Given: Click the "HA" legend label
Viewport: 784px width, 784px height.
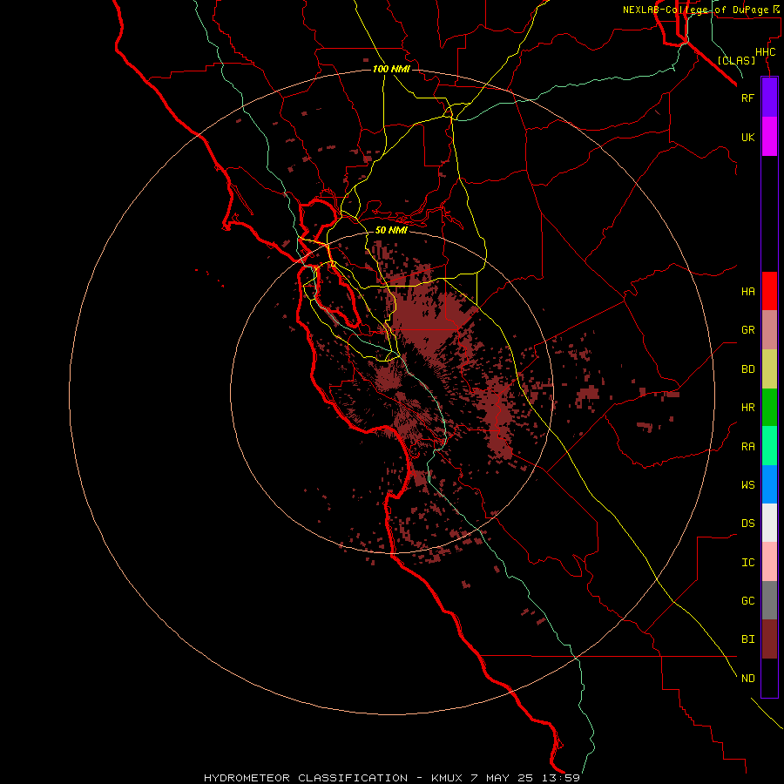Looking at the screenshot, I should (x=747, y=291).
